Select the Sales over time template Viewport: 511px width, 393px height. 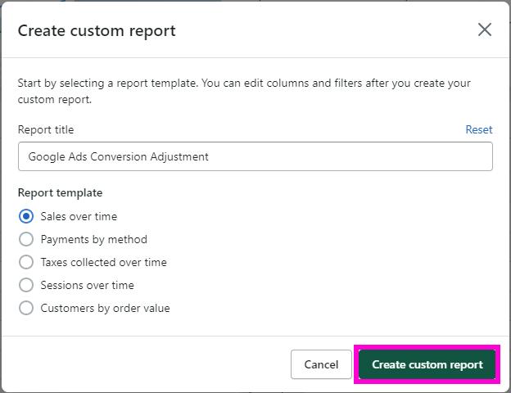coord(26,216)
